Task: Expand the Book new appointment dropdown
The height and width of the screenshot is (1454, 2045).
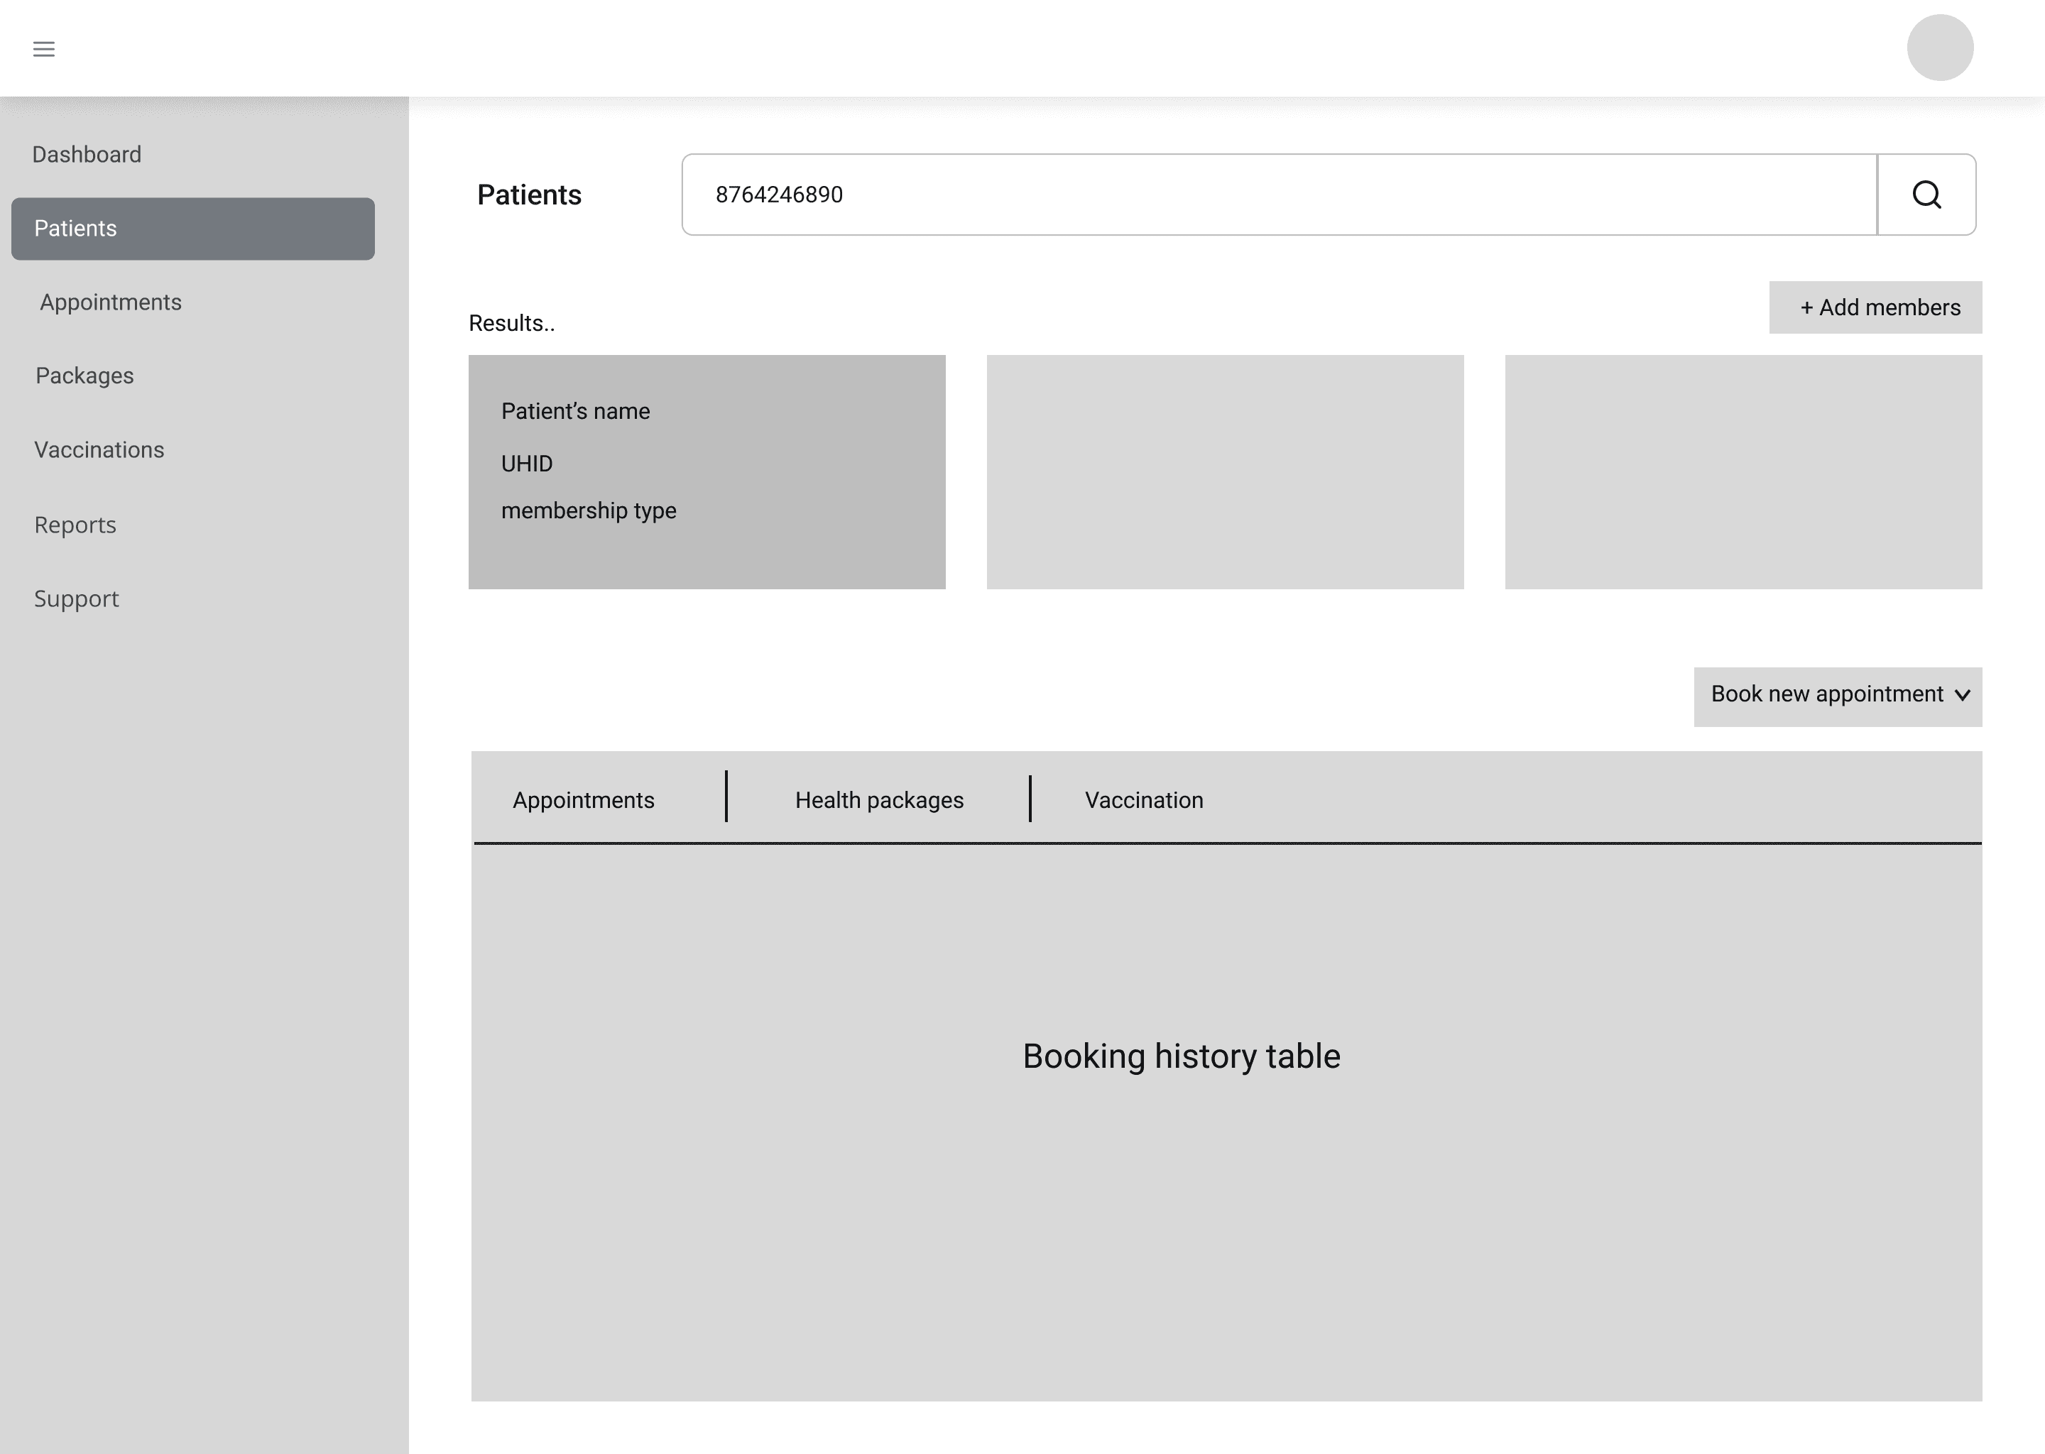Action: click(x=1837, y=696)
